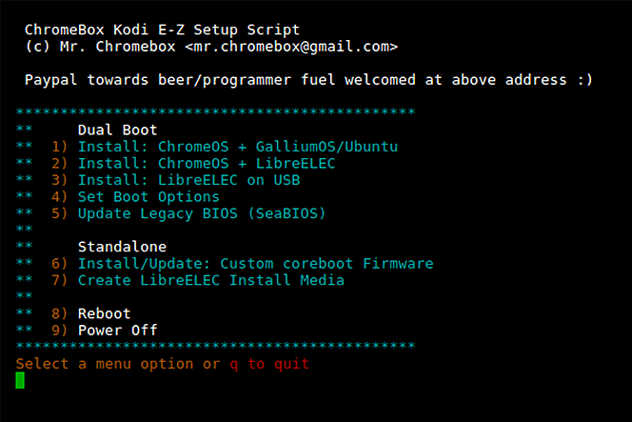This screenshot has width=632, height=422.
Task: Click the red 'q' quit key in prompt
Action: coord(233,364)
